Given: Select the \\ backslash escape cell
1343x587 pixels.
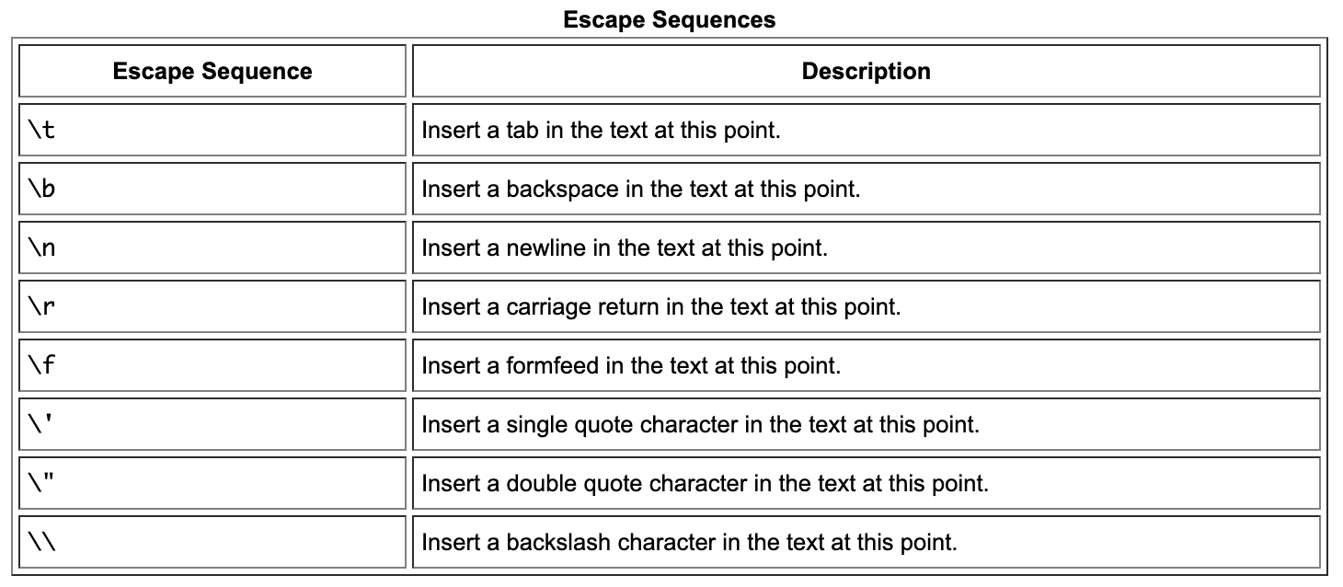Looking at the screenshot, I should click(42, 542).
